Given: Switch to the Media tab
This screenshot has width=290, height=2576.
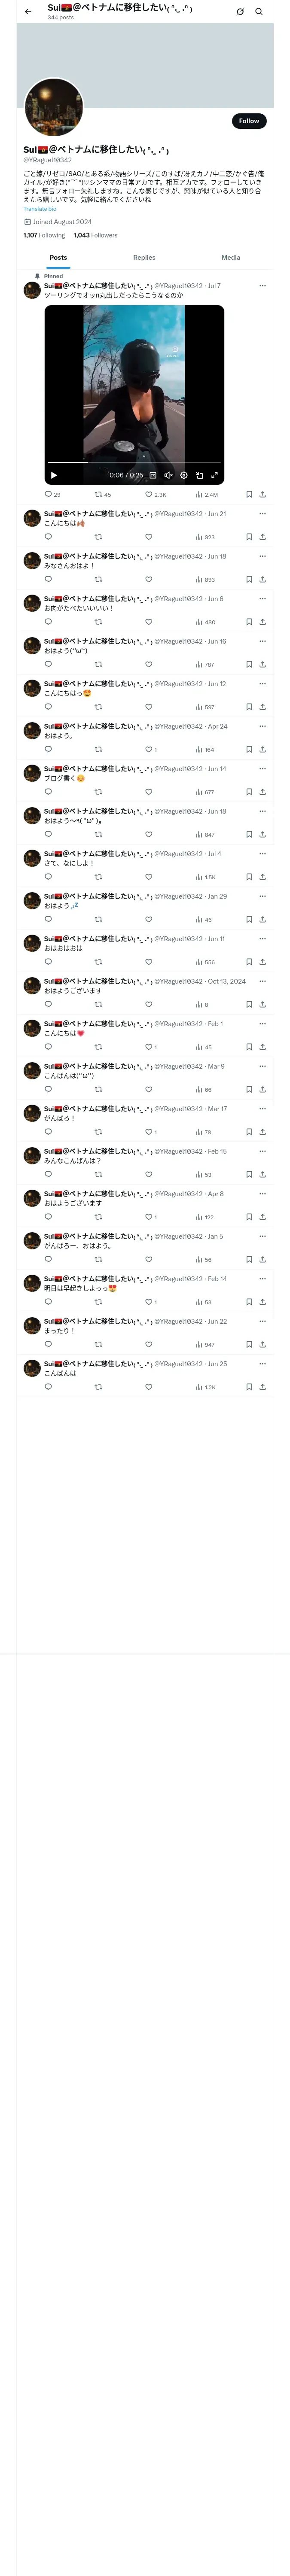Looking at the screenshot, I should coord(231,258).
